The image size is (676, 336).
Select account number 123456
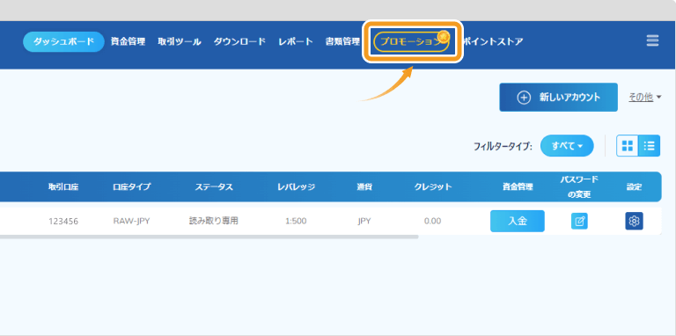[x=63, y=222]
